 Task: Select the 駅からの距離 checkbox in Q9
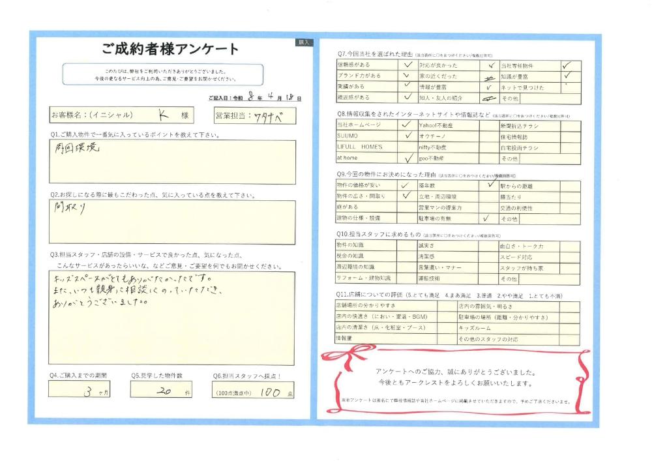(570, 186)
